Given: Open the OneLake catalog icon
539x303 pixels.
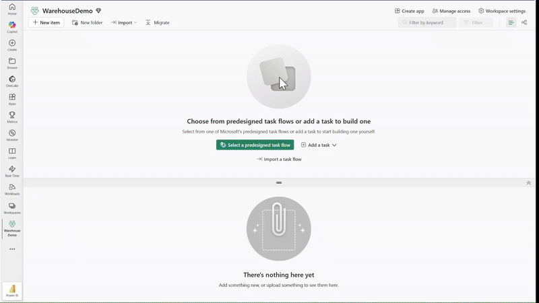Looking at the screenshot, I should (12, 81).
